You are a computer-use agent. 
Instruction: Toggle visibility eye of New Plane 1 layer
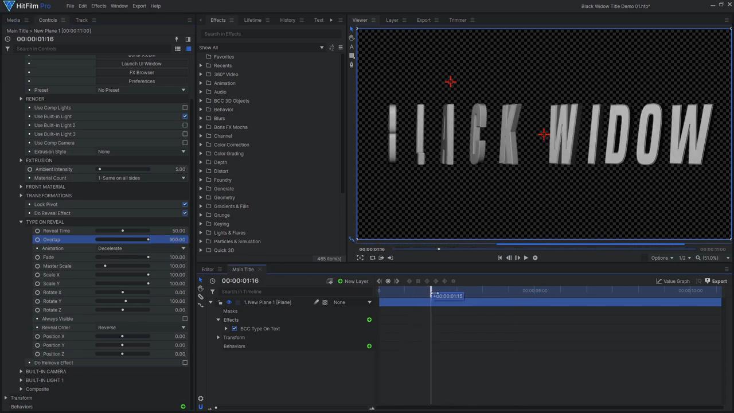point(229,302)
